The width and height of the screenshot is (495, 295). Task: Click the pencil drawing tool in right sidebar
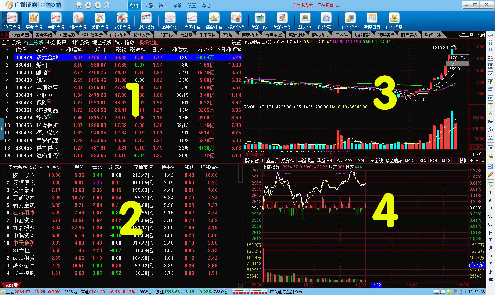[x=491, y=174]
